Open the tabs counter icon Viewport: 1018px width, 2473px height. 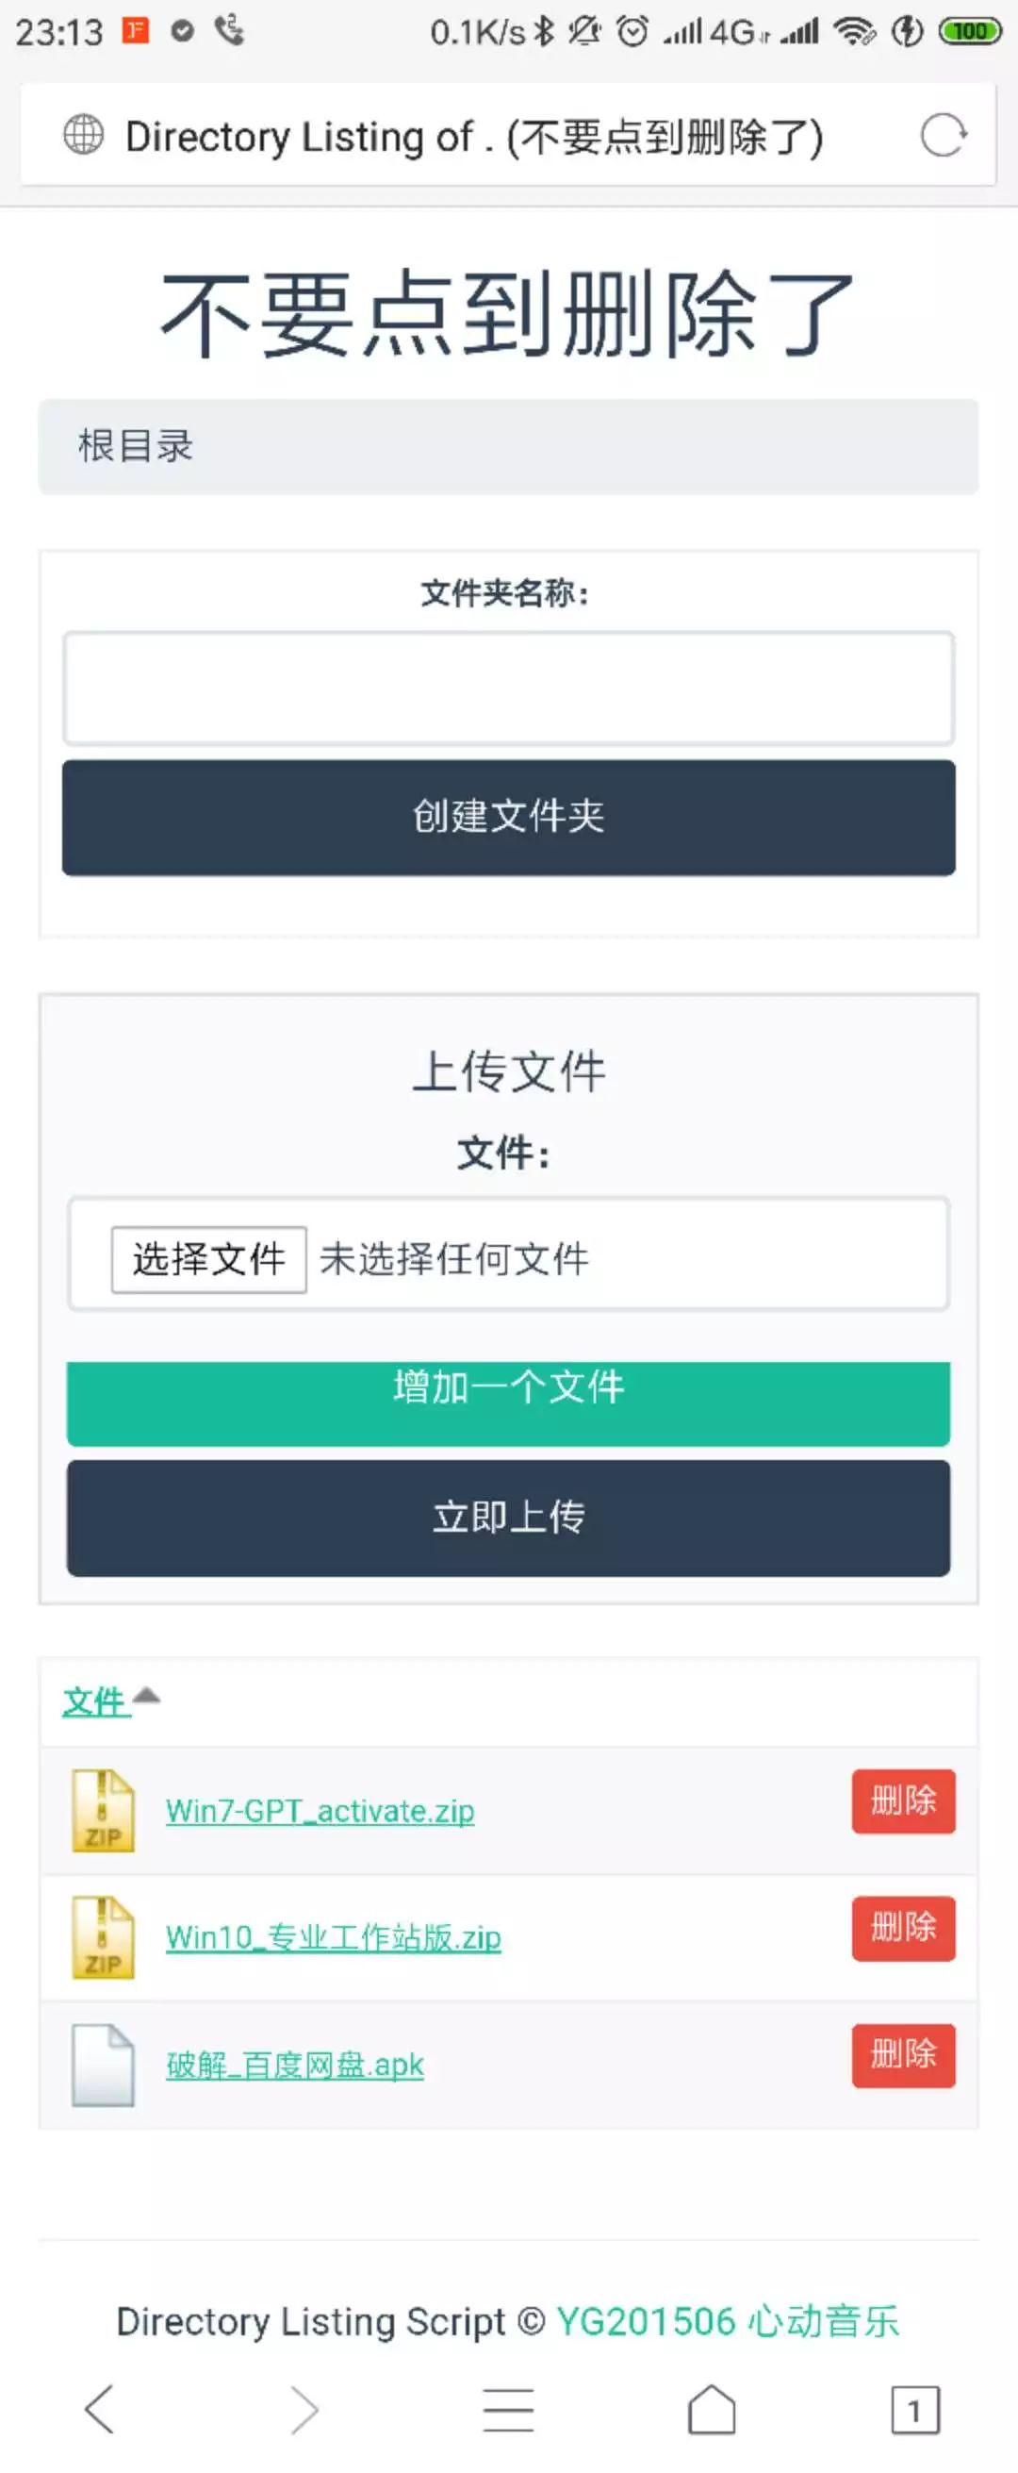pos(915,2410)
